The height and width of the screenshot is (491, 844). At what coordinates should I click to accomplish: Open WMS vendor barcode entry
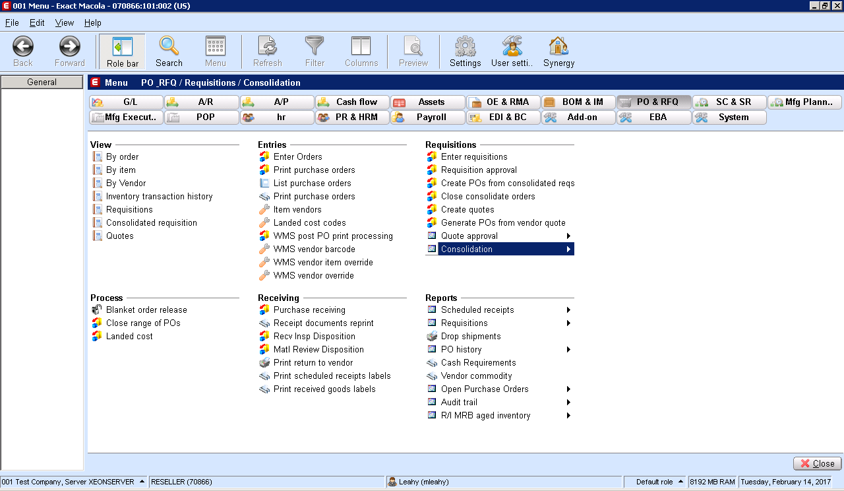point(314,249)
